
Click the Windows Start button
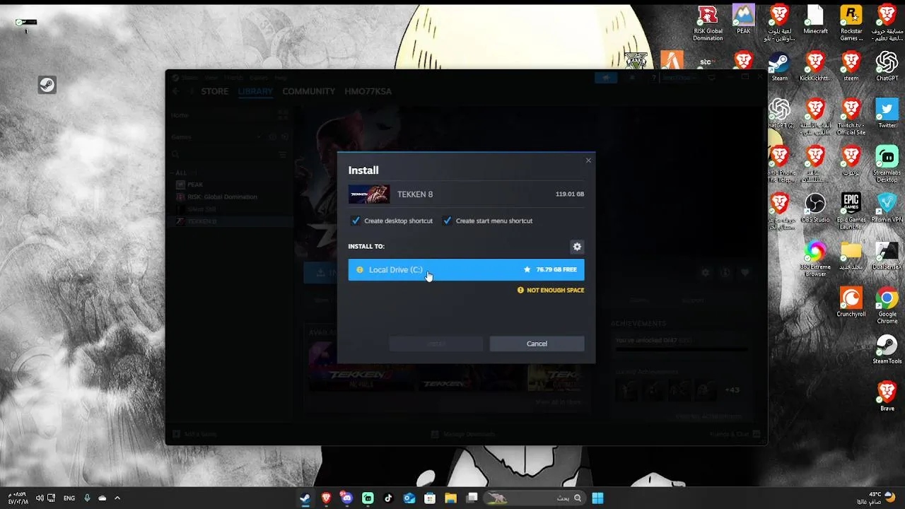(597, 498)
